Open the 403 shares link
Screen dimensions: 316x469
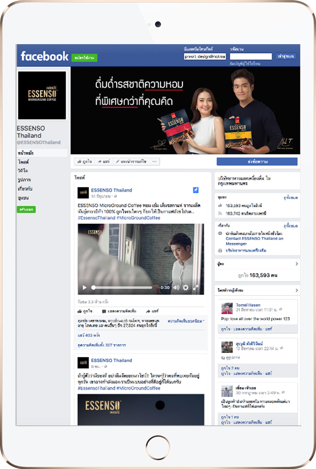click(89, 335)
